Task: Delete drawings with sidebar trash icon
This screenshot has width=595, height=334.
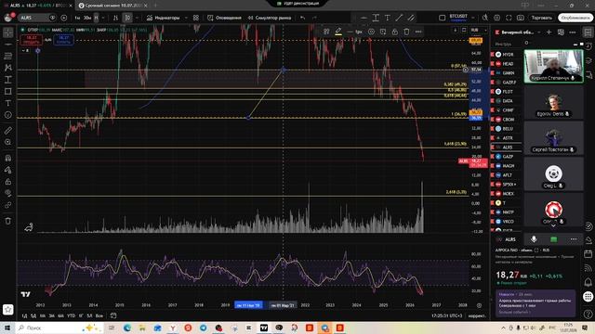Action: (8, 221)
